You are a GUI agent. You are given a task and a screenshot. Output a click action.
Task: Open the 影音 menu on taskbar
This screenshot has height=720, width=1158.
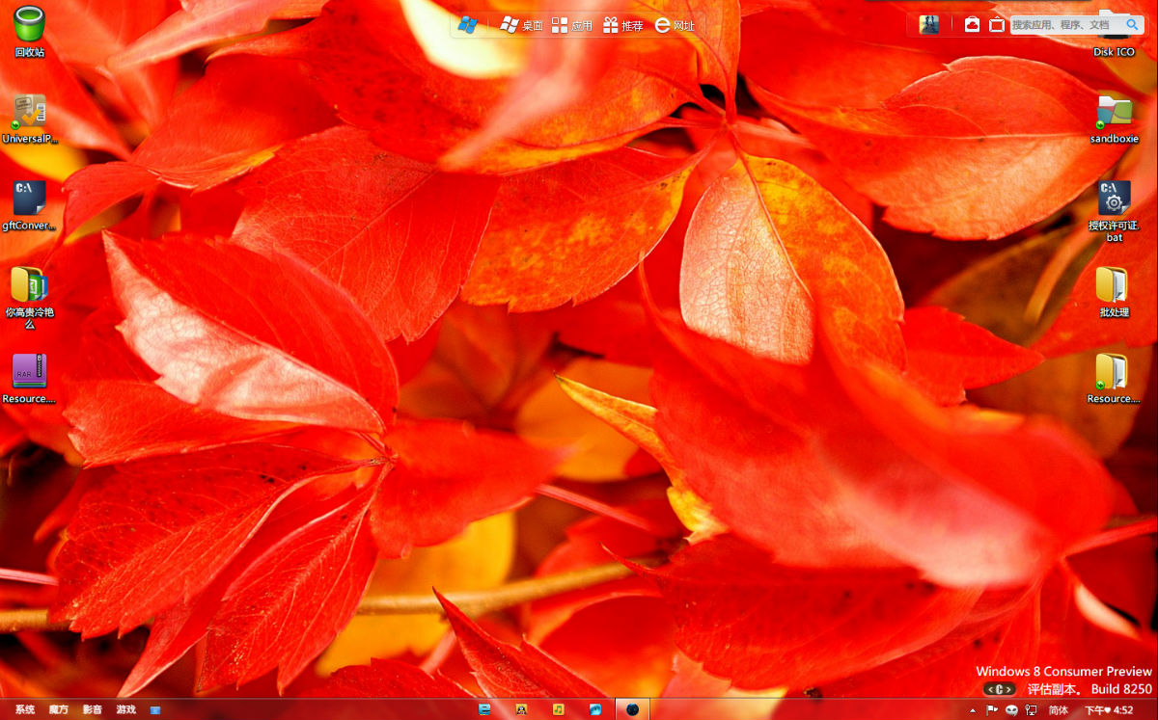click(x=93, y=709)
